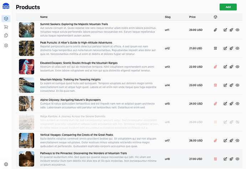This screenshot has height=169, width=246.
Task: Open the shopping cart orders section
Action: pos(6,27)
